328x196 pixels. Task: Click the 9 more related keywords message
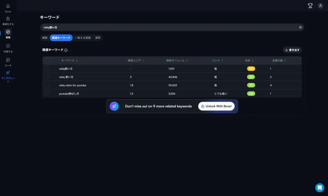[x=158, y=106]
